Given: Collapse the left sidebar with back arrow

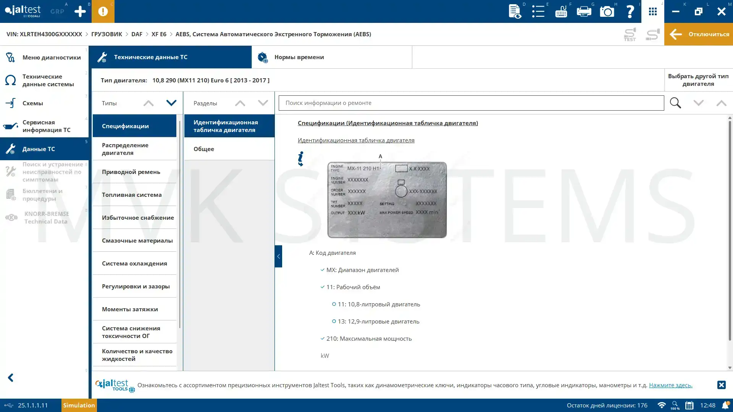Looking at the screenshot, I should tap(11, 378).
